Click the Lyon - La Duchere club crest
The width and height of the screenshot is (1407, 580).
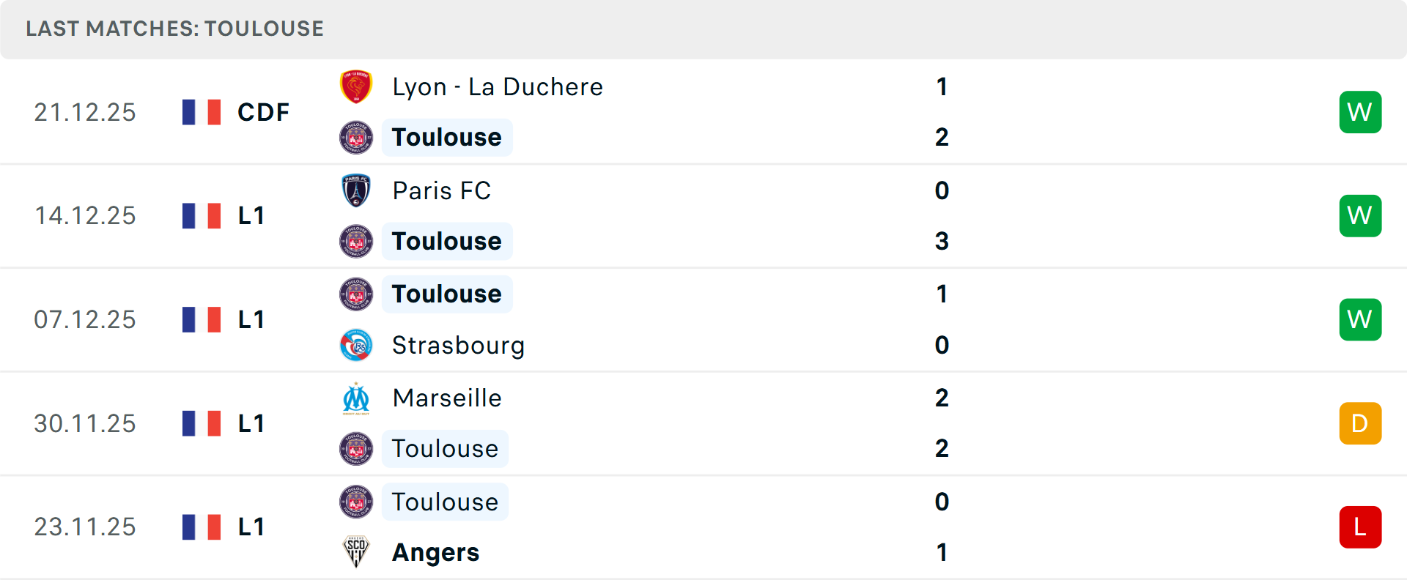(356, 87)
